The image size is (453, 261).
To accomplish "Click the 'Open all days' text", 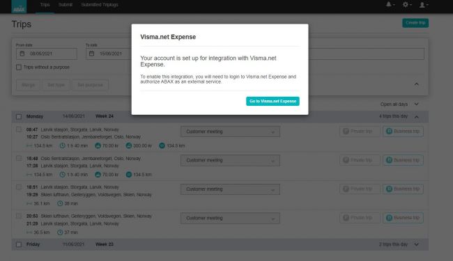I will click(x=394, y=104).
